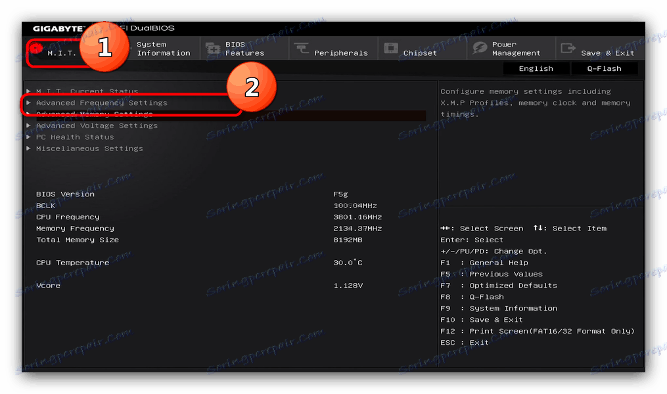Image resolution: width=667 pixels, height=394 pixels.
Task: Open PC Health Status submenu
Action: click(75, 137)
